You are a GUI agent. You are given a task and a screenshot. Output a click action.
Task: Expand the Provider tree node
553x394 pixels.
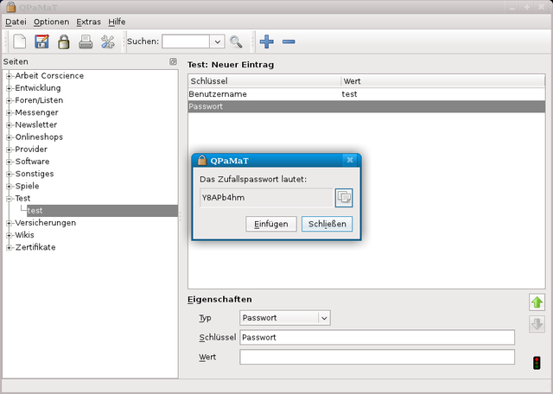click(x=9, y=149)
